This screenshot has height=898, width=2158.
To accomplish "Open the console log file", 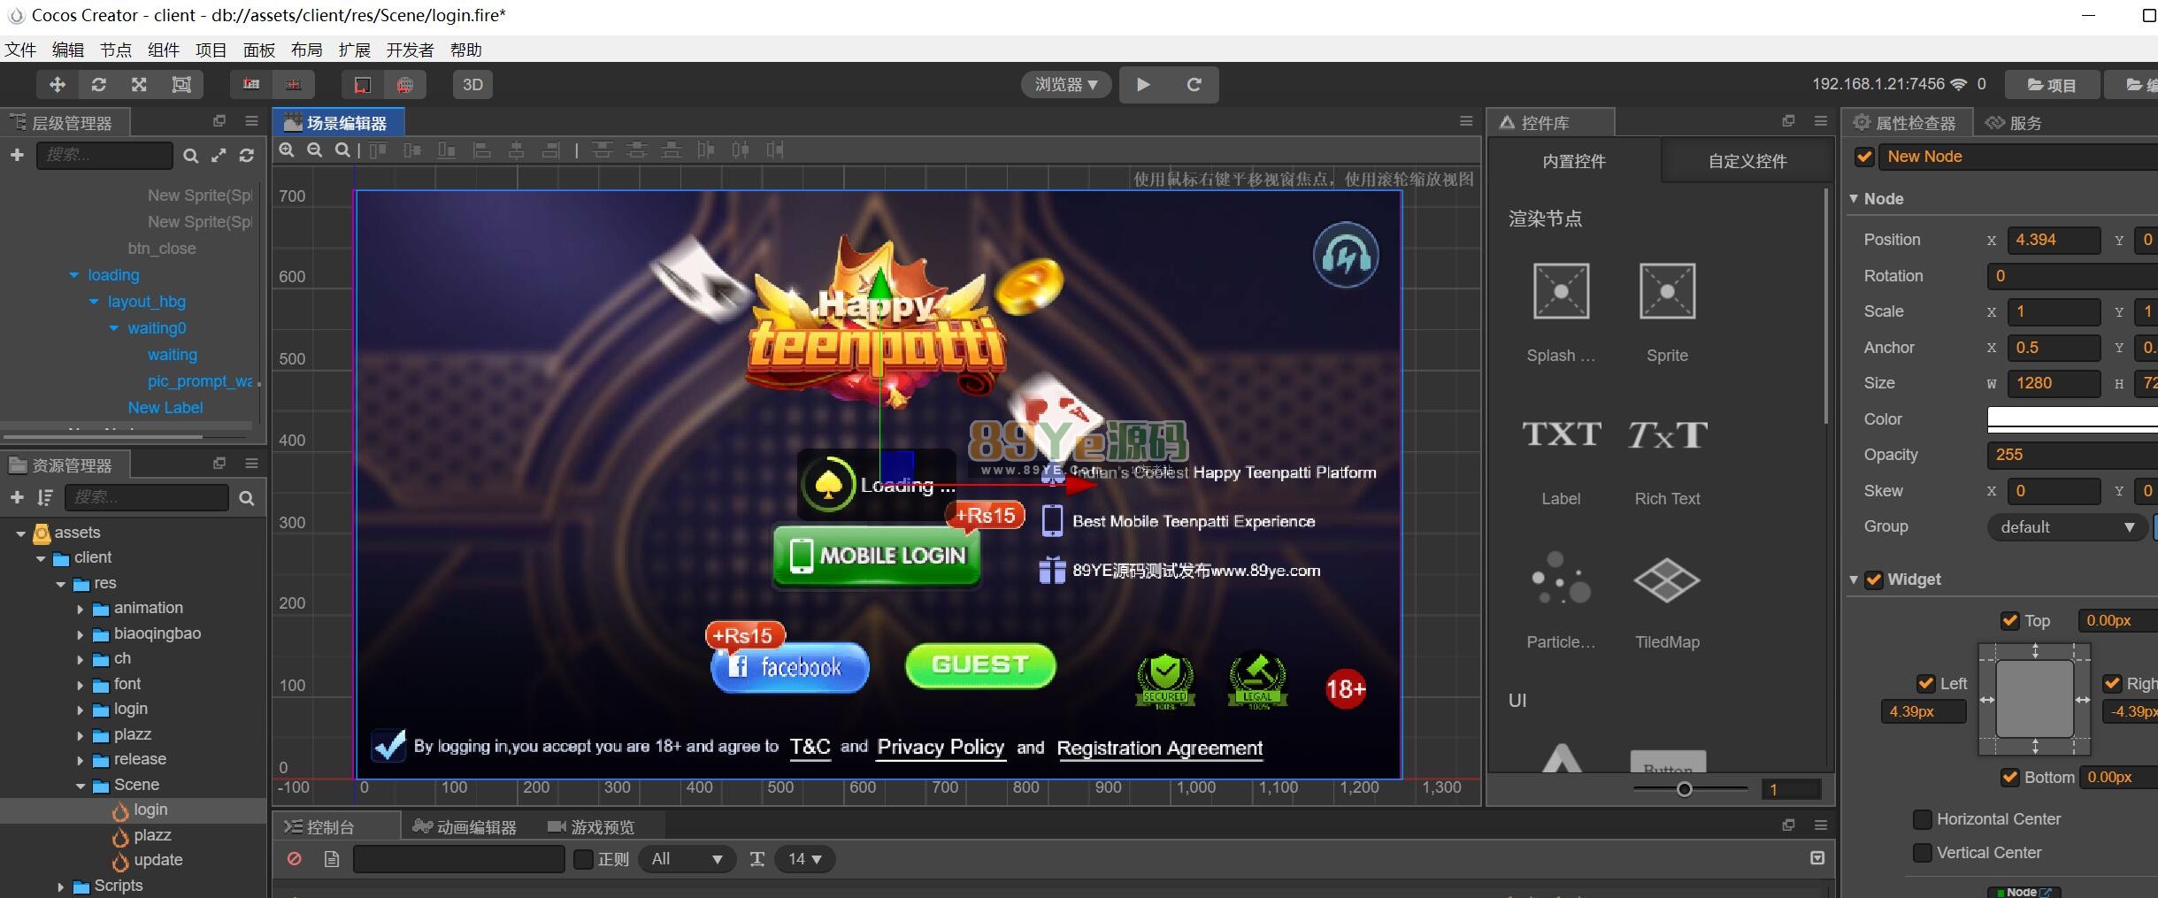I will [331, 858].
